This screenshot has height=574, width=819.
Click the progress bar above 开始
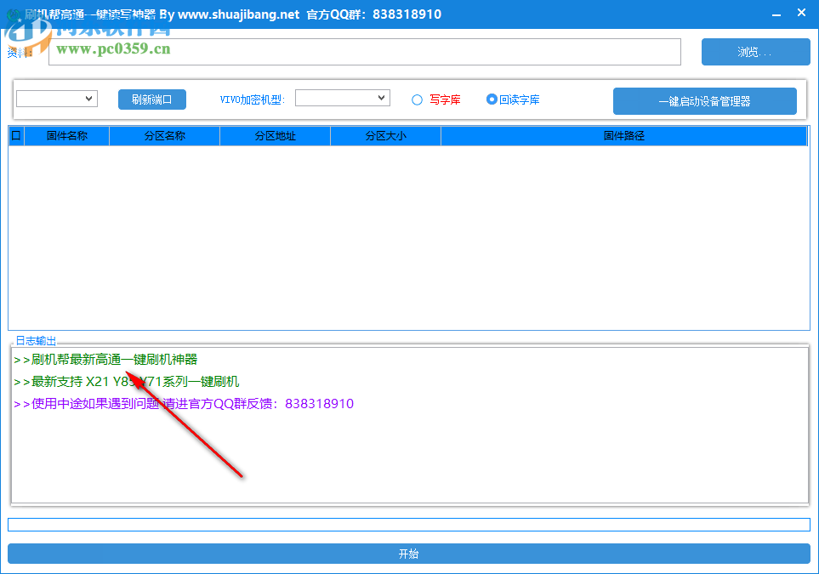(x=409, y=525)
